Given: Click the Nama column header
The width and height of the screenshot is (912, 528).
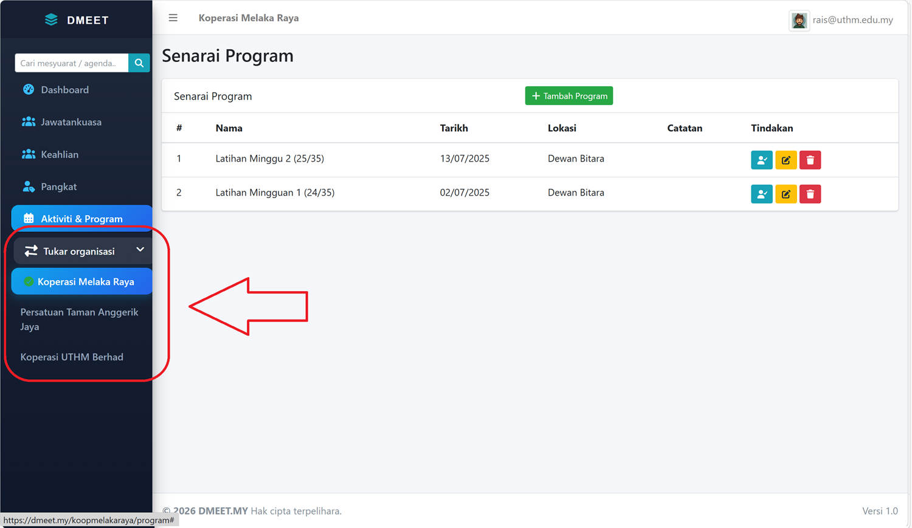Looking at the screenshot, I should click(229, 128).
